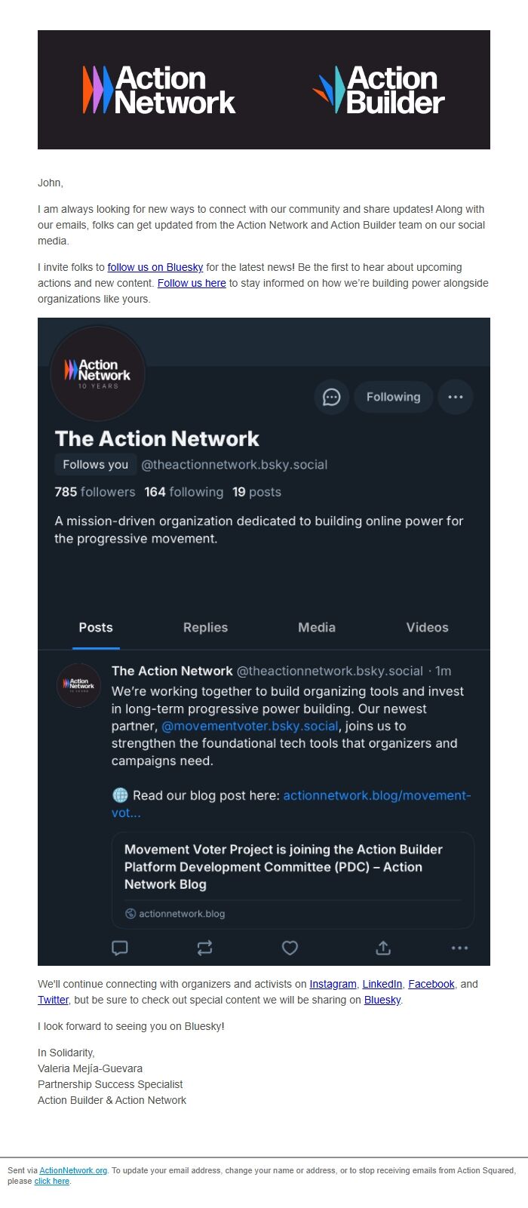Switch to the Media tab
Screen dimensions: 528x1208
click(x=317, y=627)
